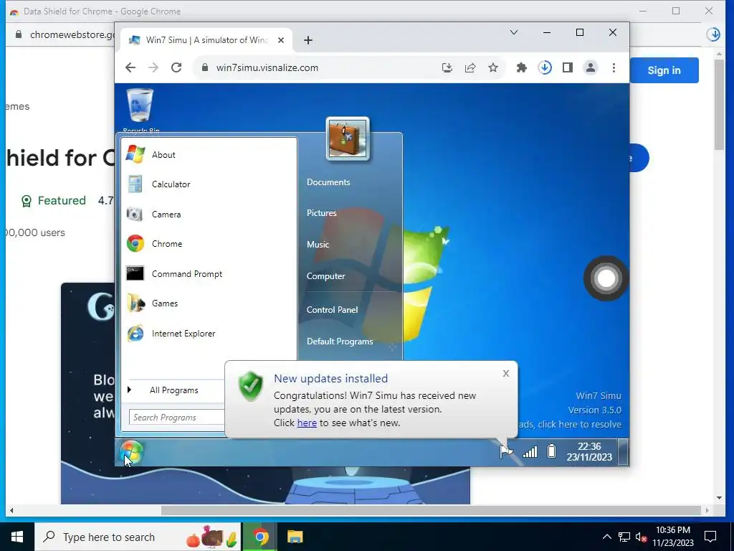
Task: Open the tab search chevron
Action: tap(513, 32)
